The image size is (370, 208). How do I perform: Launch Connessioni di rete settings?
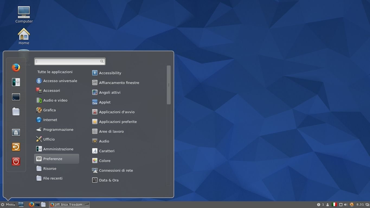click(116, 171)
